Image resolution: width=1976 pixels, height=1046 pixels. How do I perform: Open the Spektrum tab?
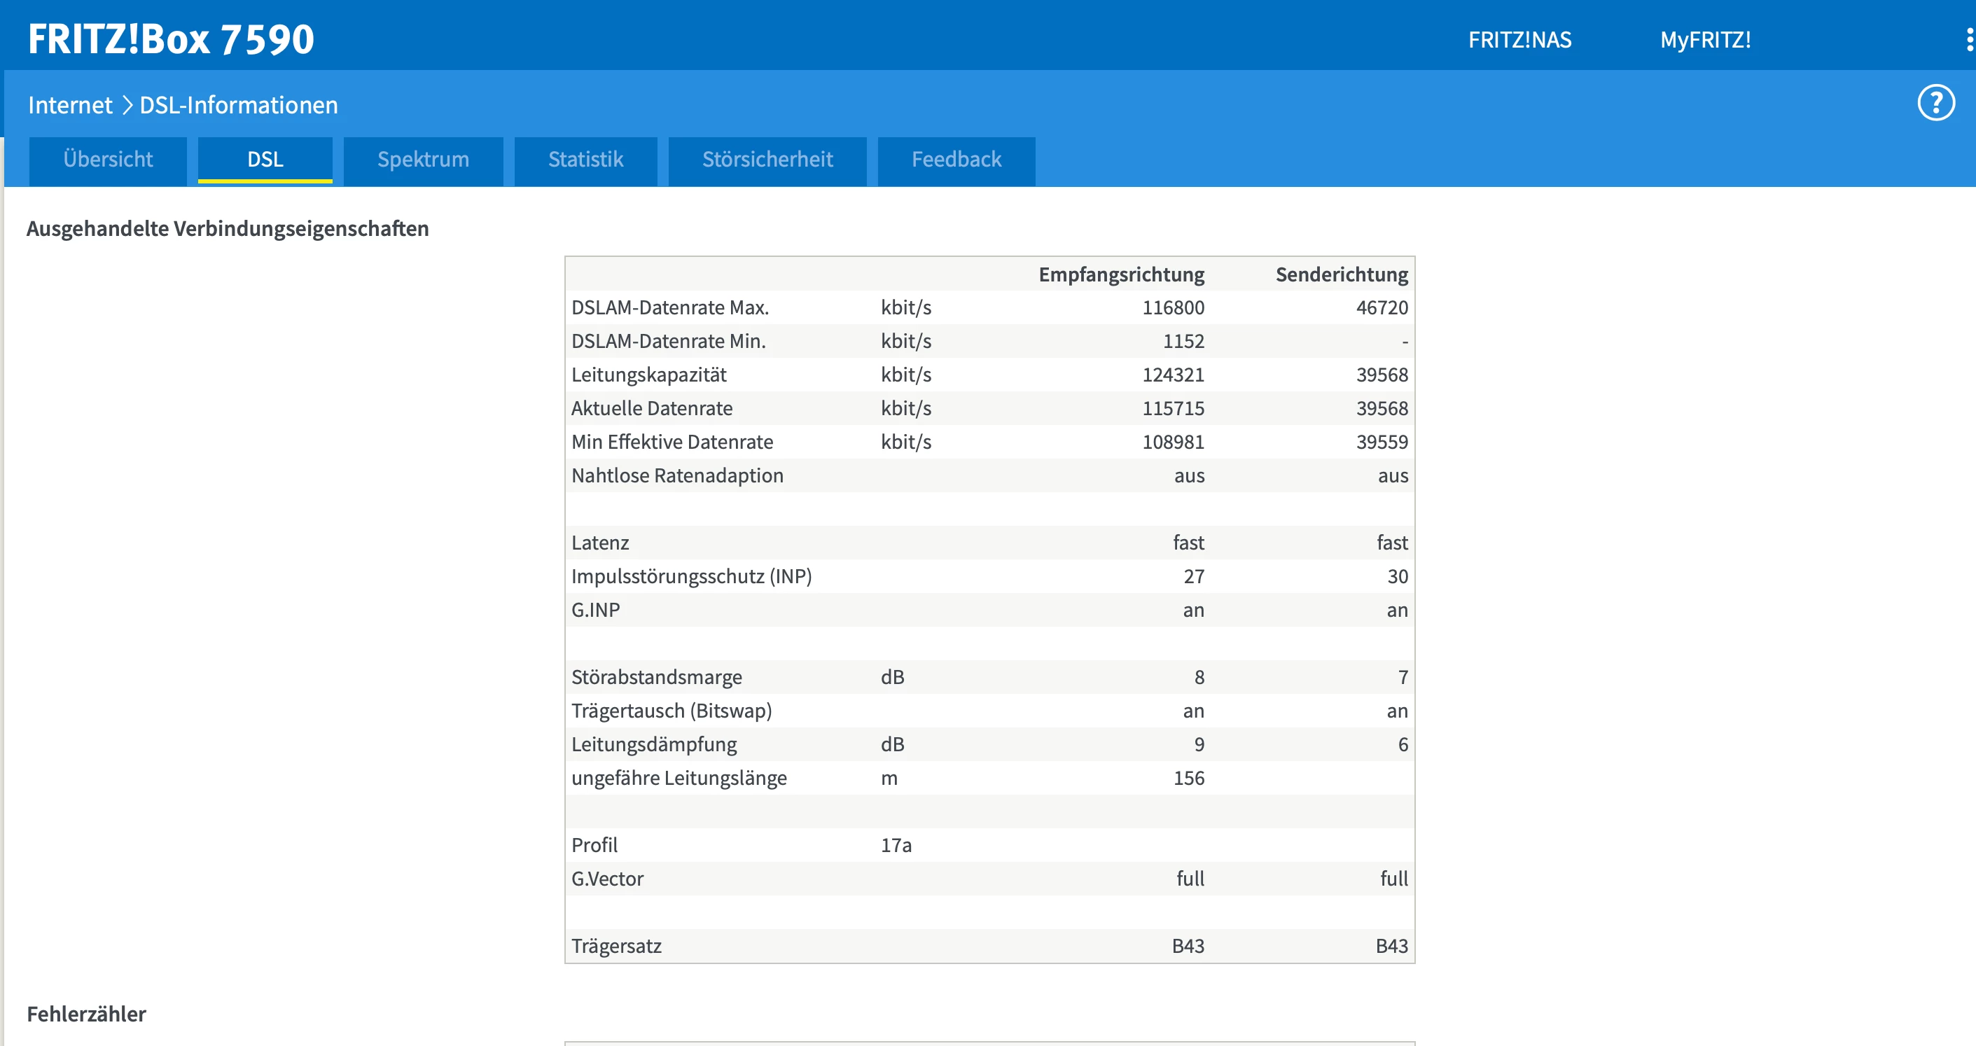[x=423, y=160]
